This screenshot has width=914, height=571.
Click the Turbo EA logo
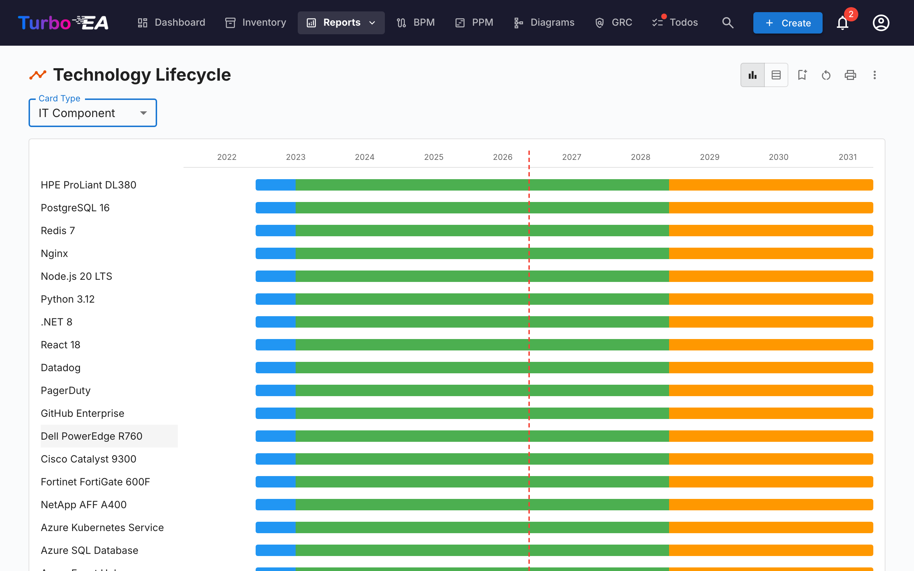64,22
